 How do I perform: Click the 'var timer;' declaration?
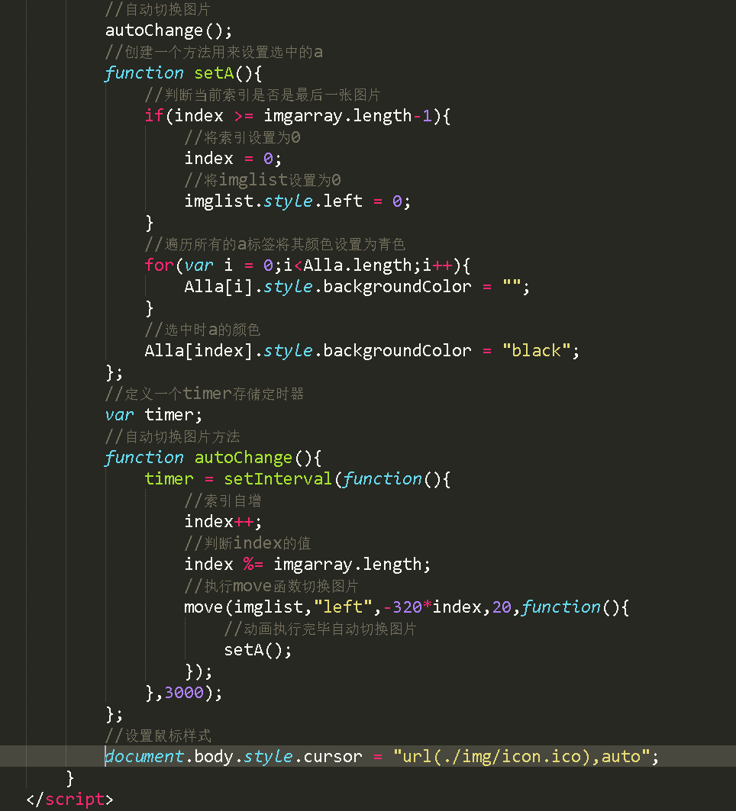point(153,415)
